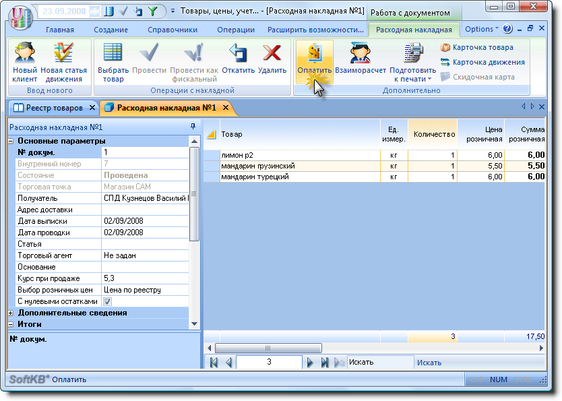Click the quick-access checkmark icon
This screenshot has height=401, width=562.
tap(123, 11)
